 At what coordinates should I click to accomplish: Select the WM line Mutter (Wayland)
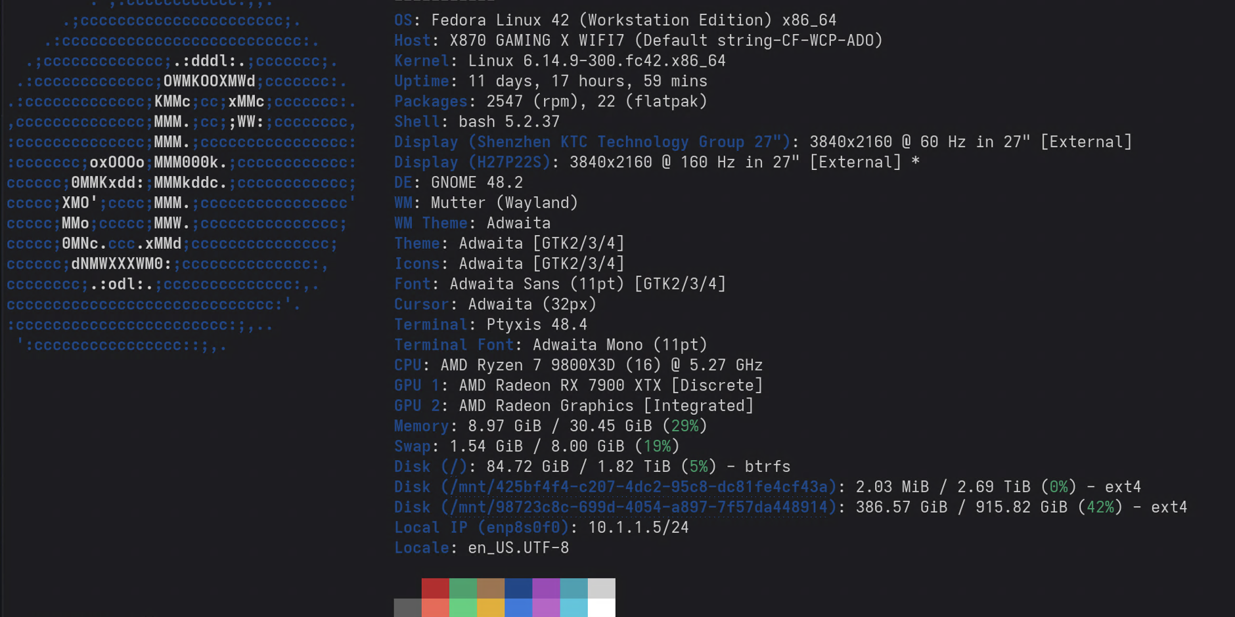coord(486,203)
